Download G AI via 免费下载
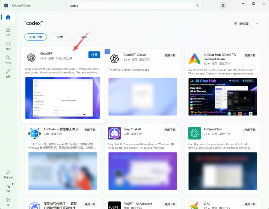Image resolution: width=269 pixels, height=209 pixels. pos(250,204)
